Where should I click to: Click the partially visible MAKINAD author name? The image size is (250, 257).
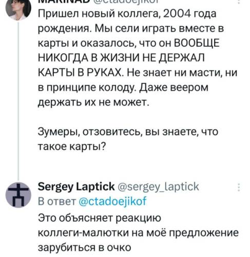[64, 2]
